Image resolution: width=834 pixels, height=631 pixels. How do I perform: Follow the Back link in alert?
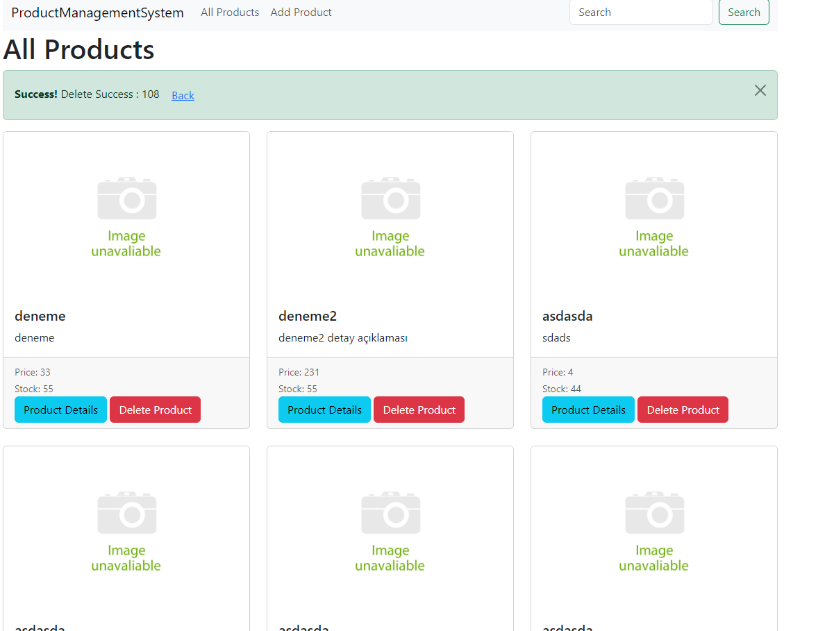coord(183,95)
